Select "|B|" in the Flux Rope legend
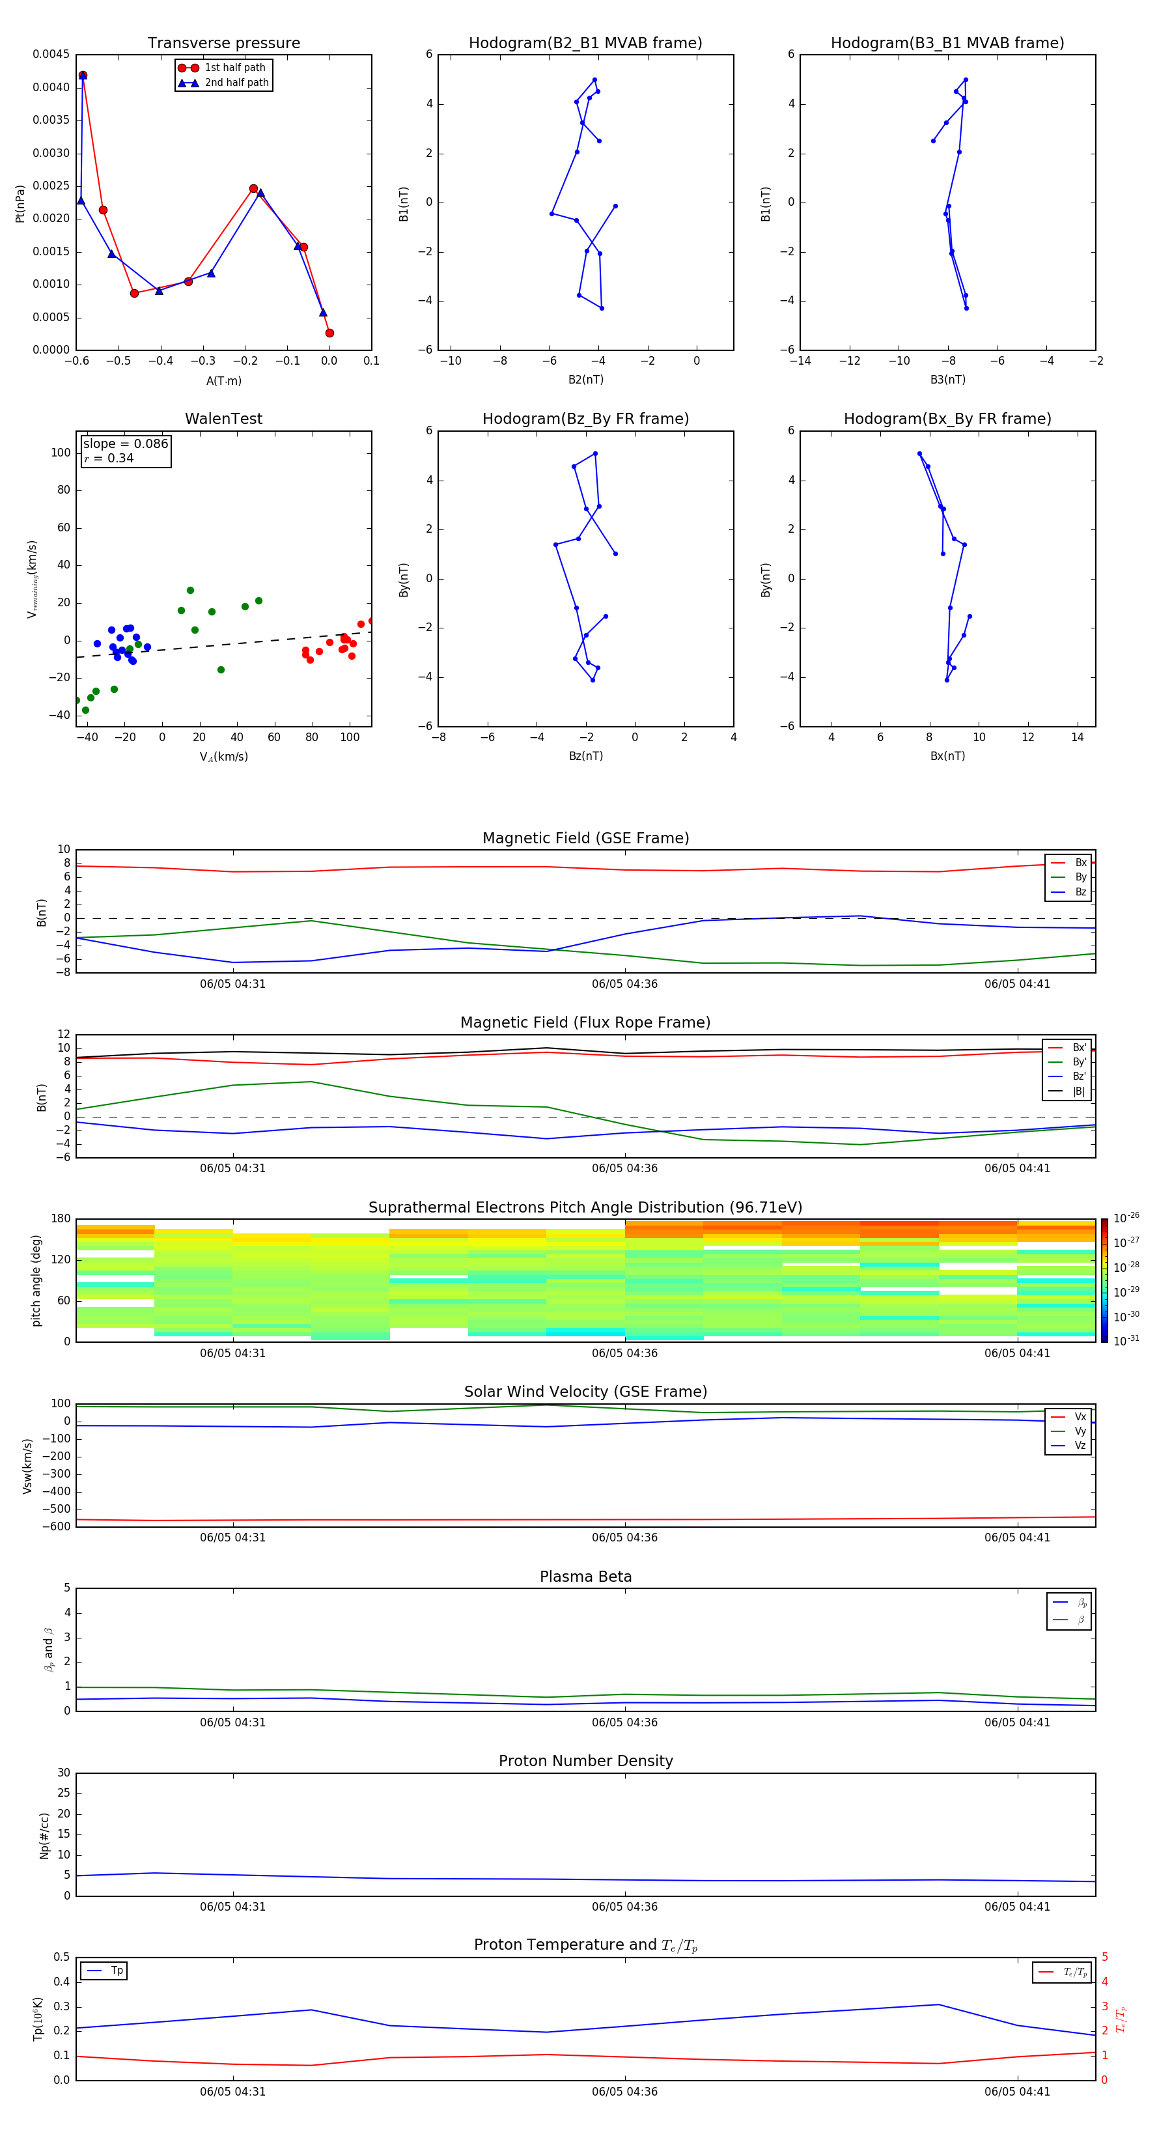 tap(1068, 1092)
